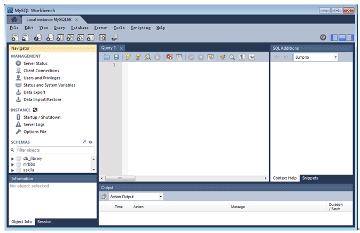Switch to the Snippets tab

tap(310, 178)
